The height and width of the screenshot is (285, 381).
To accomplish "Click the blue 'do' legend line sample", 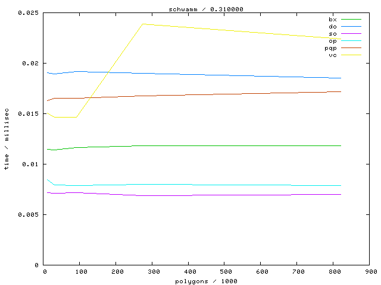I will point(351,27).
